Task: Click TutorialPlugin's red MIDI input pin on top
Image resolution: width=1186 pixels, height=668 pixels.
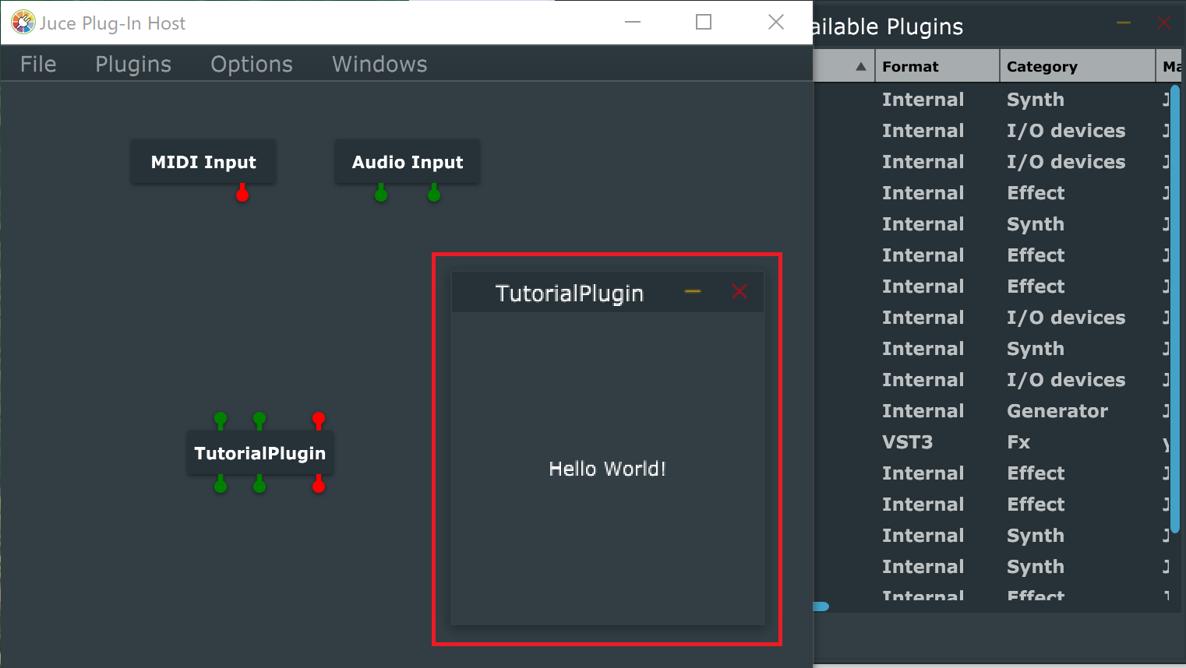Action: coord(319,420)
